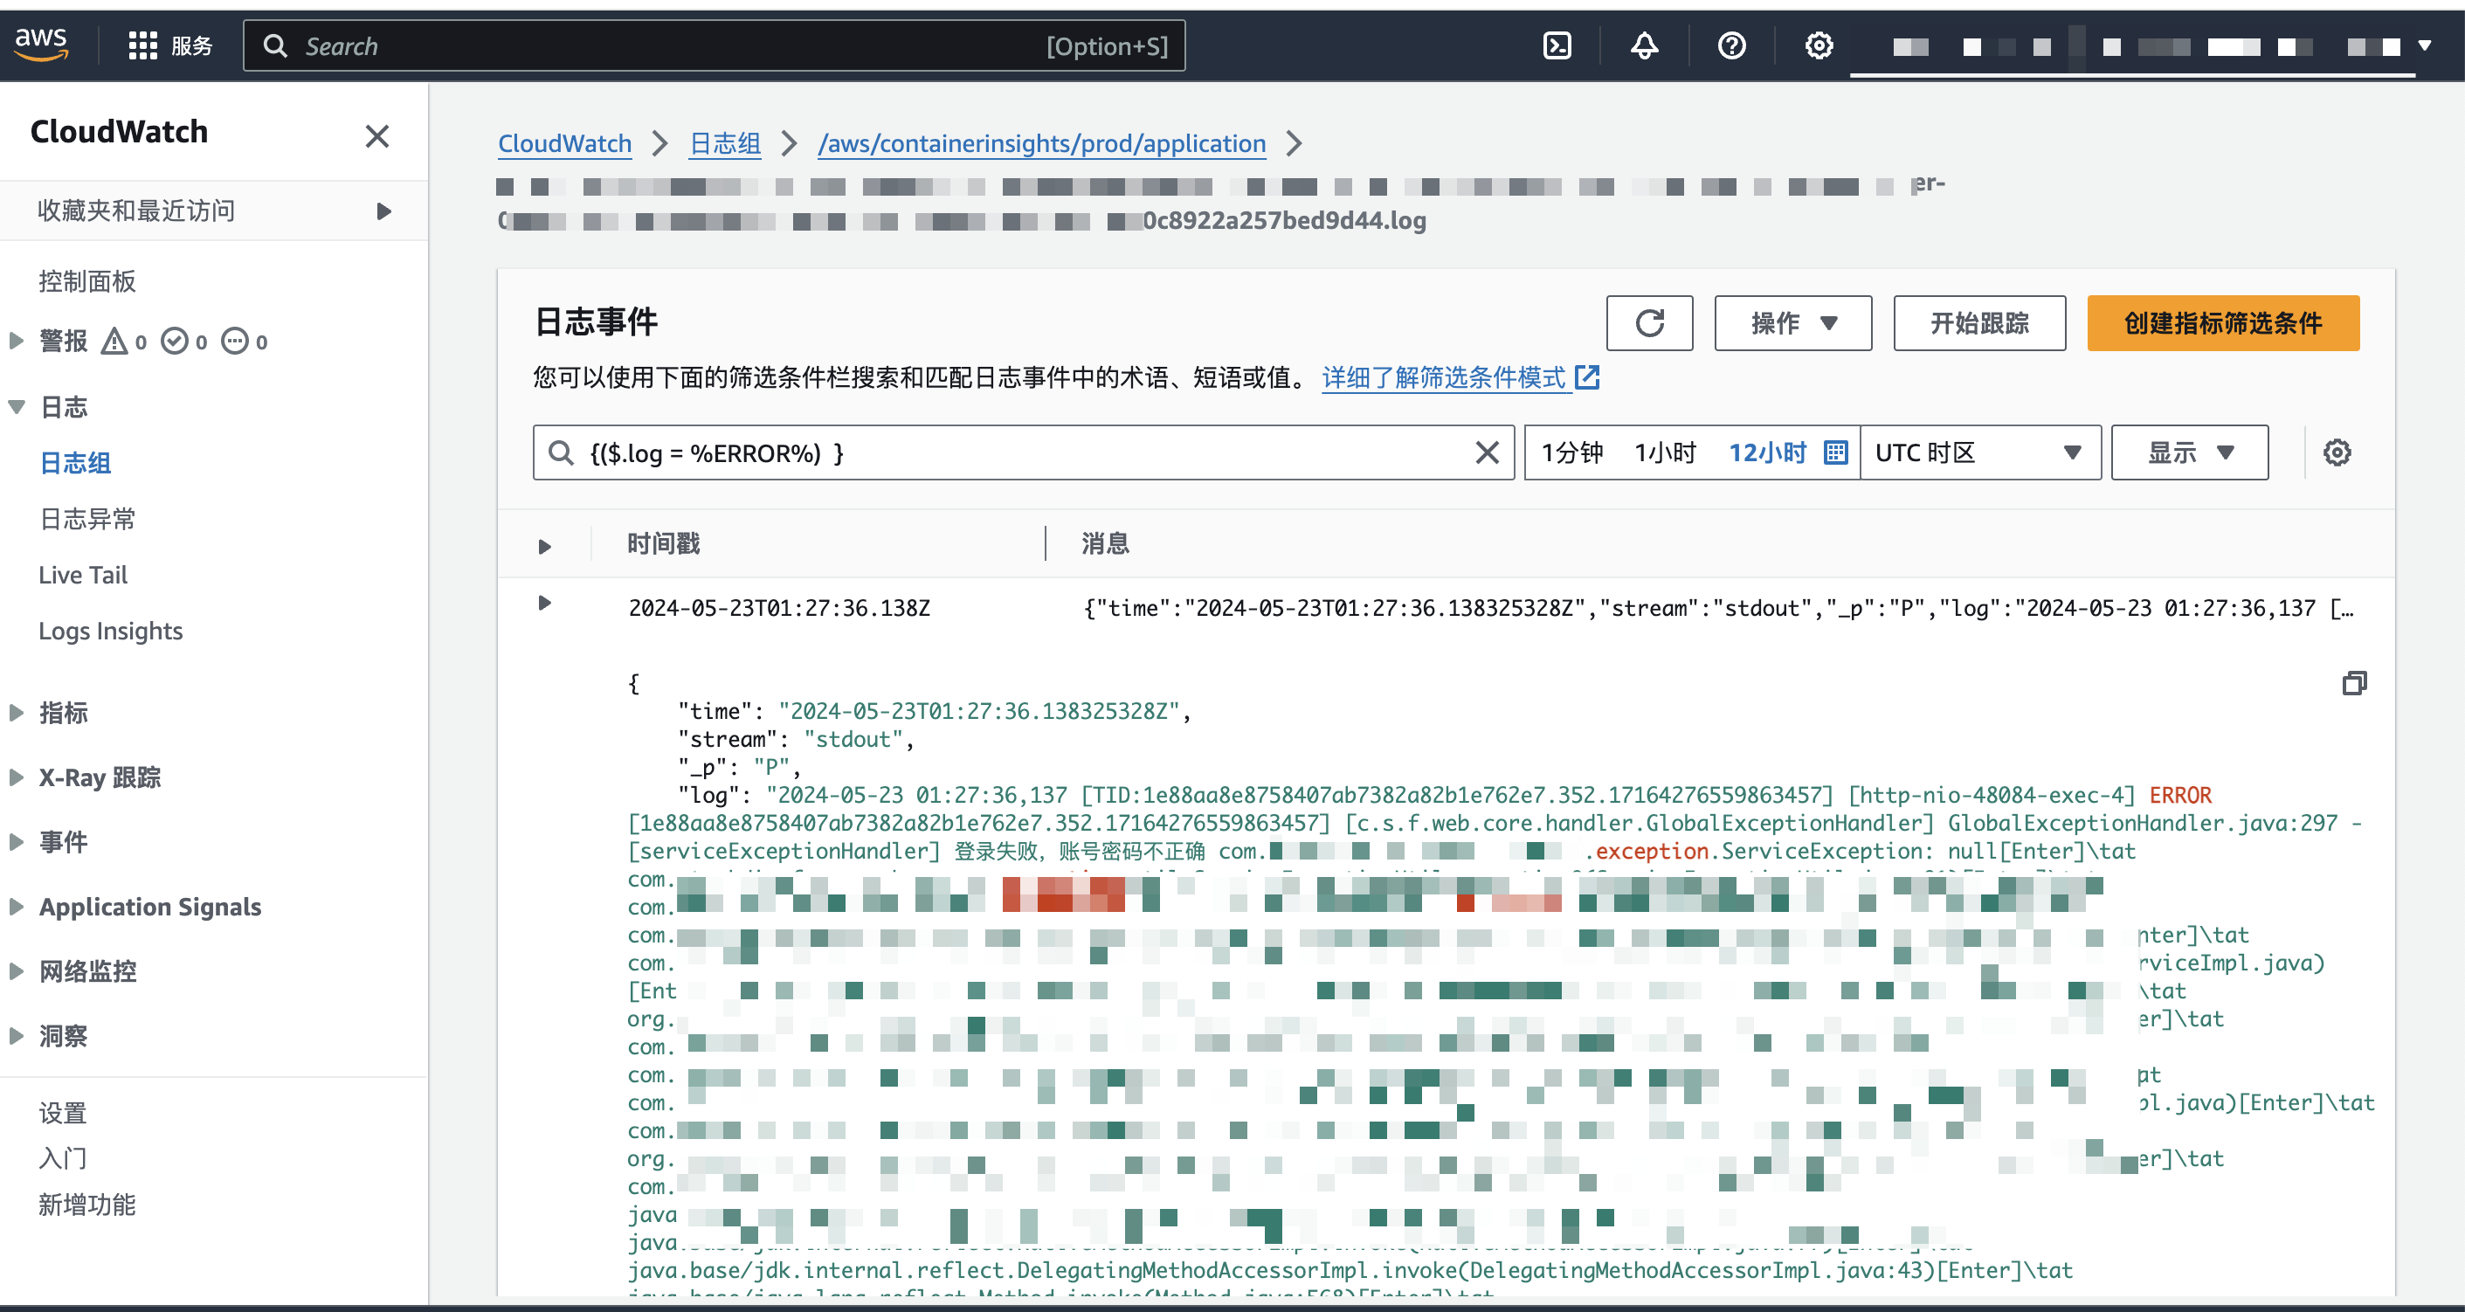Refresh the log events list
The width and height of the screenshot is (2465, 1312).
pyautogui.click(x=1649, y=323)
